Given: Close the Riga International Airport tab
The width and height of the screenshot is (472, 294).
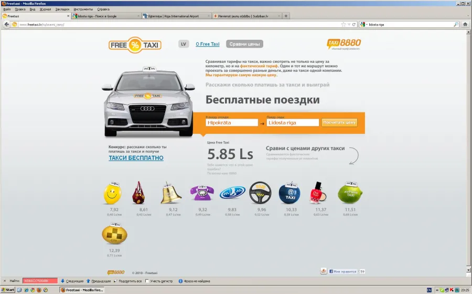Looking at the screenshot, I should tap(209, 16).
